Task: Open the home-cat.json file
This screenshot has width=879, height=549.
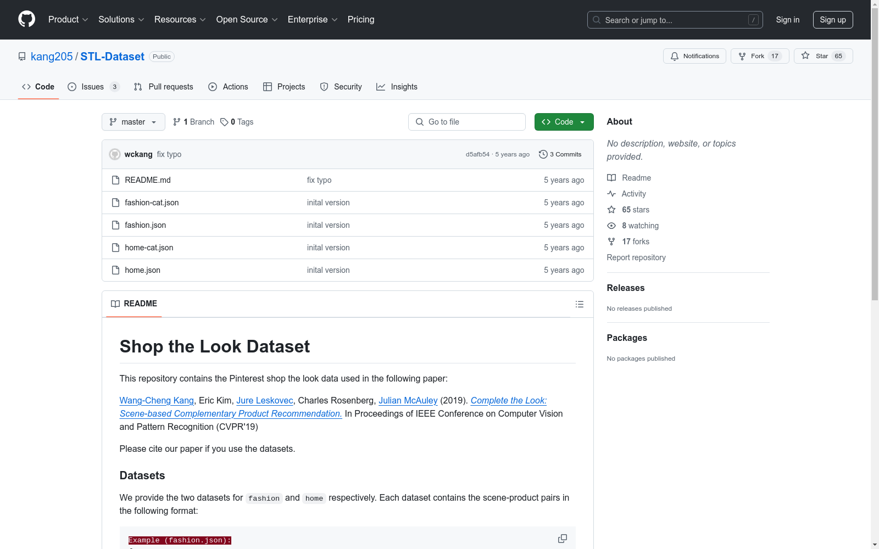Action: 149,248
